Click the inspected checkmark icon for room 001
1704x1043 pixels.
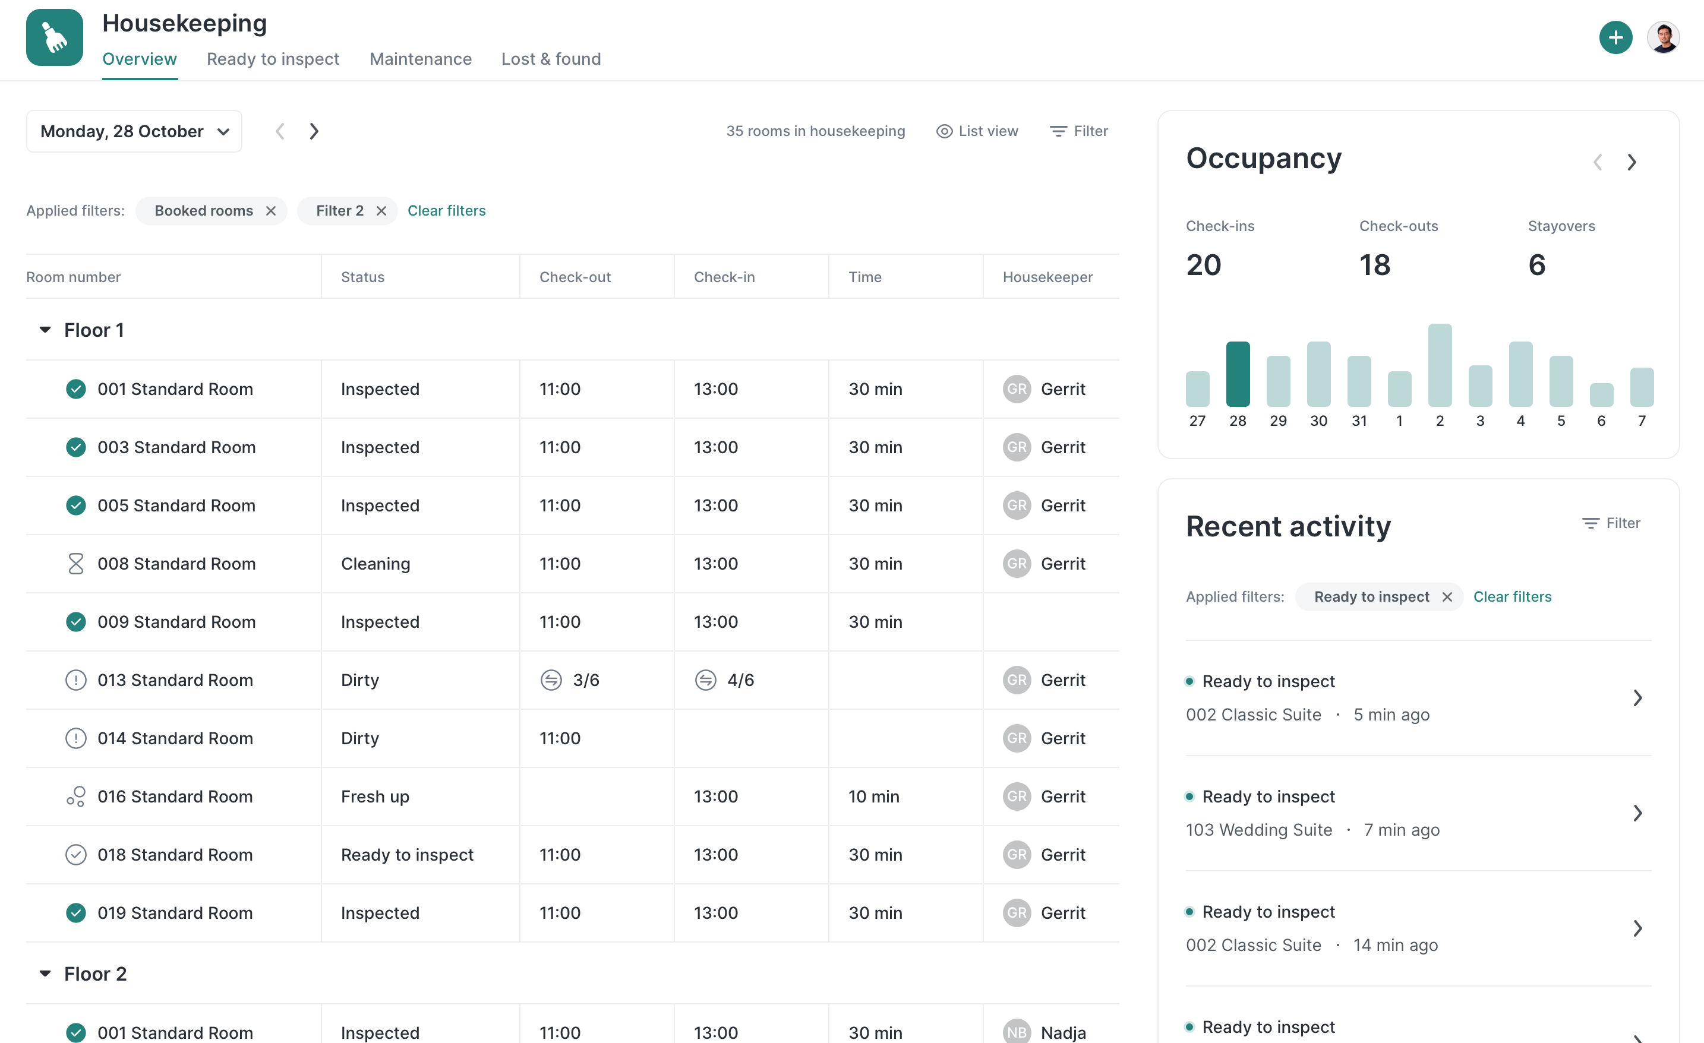point(76,389)
